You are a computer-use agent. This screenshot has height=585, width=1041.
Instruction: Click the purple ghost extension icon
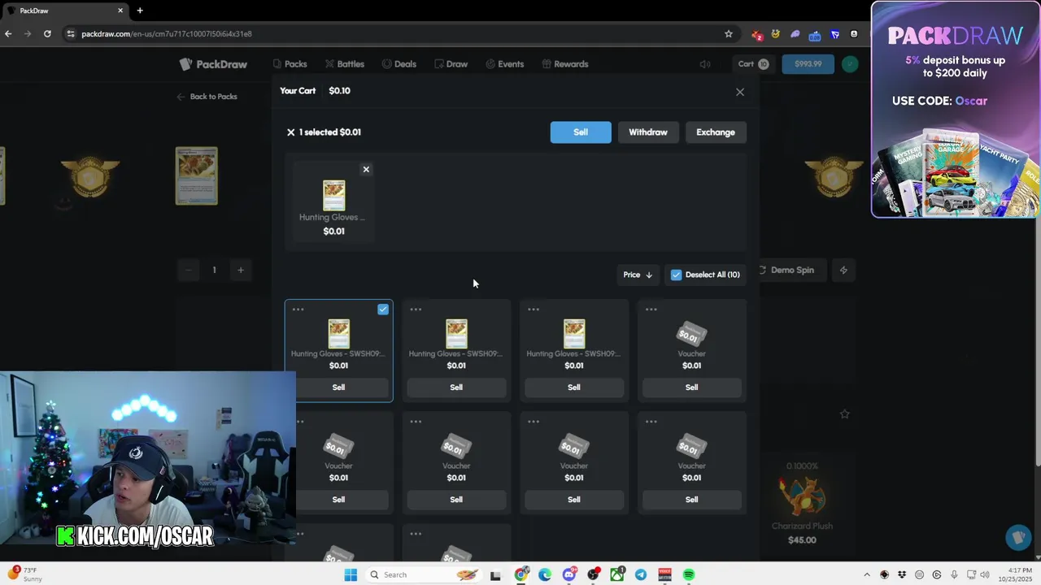tap(795, 34)
